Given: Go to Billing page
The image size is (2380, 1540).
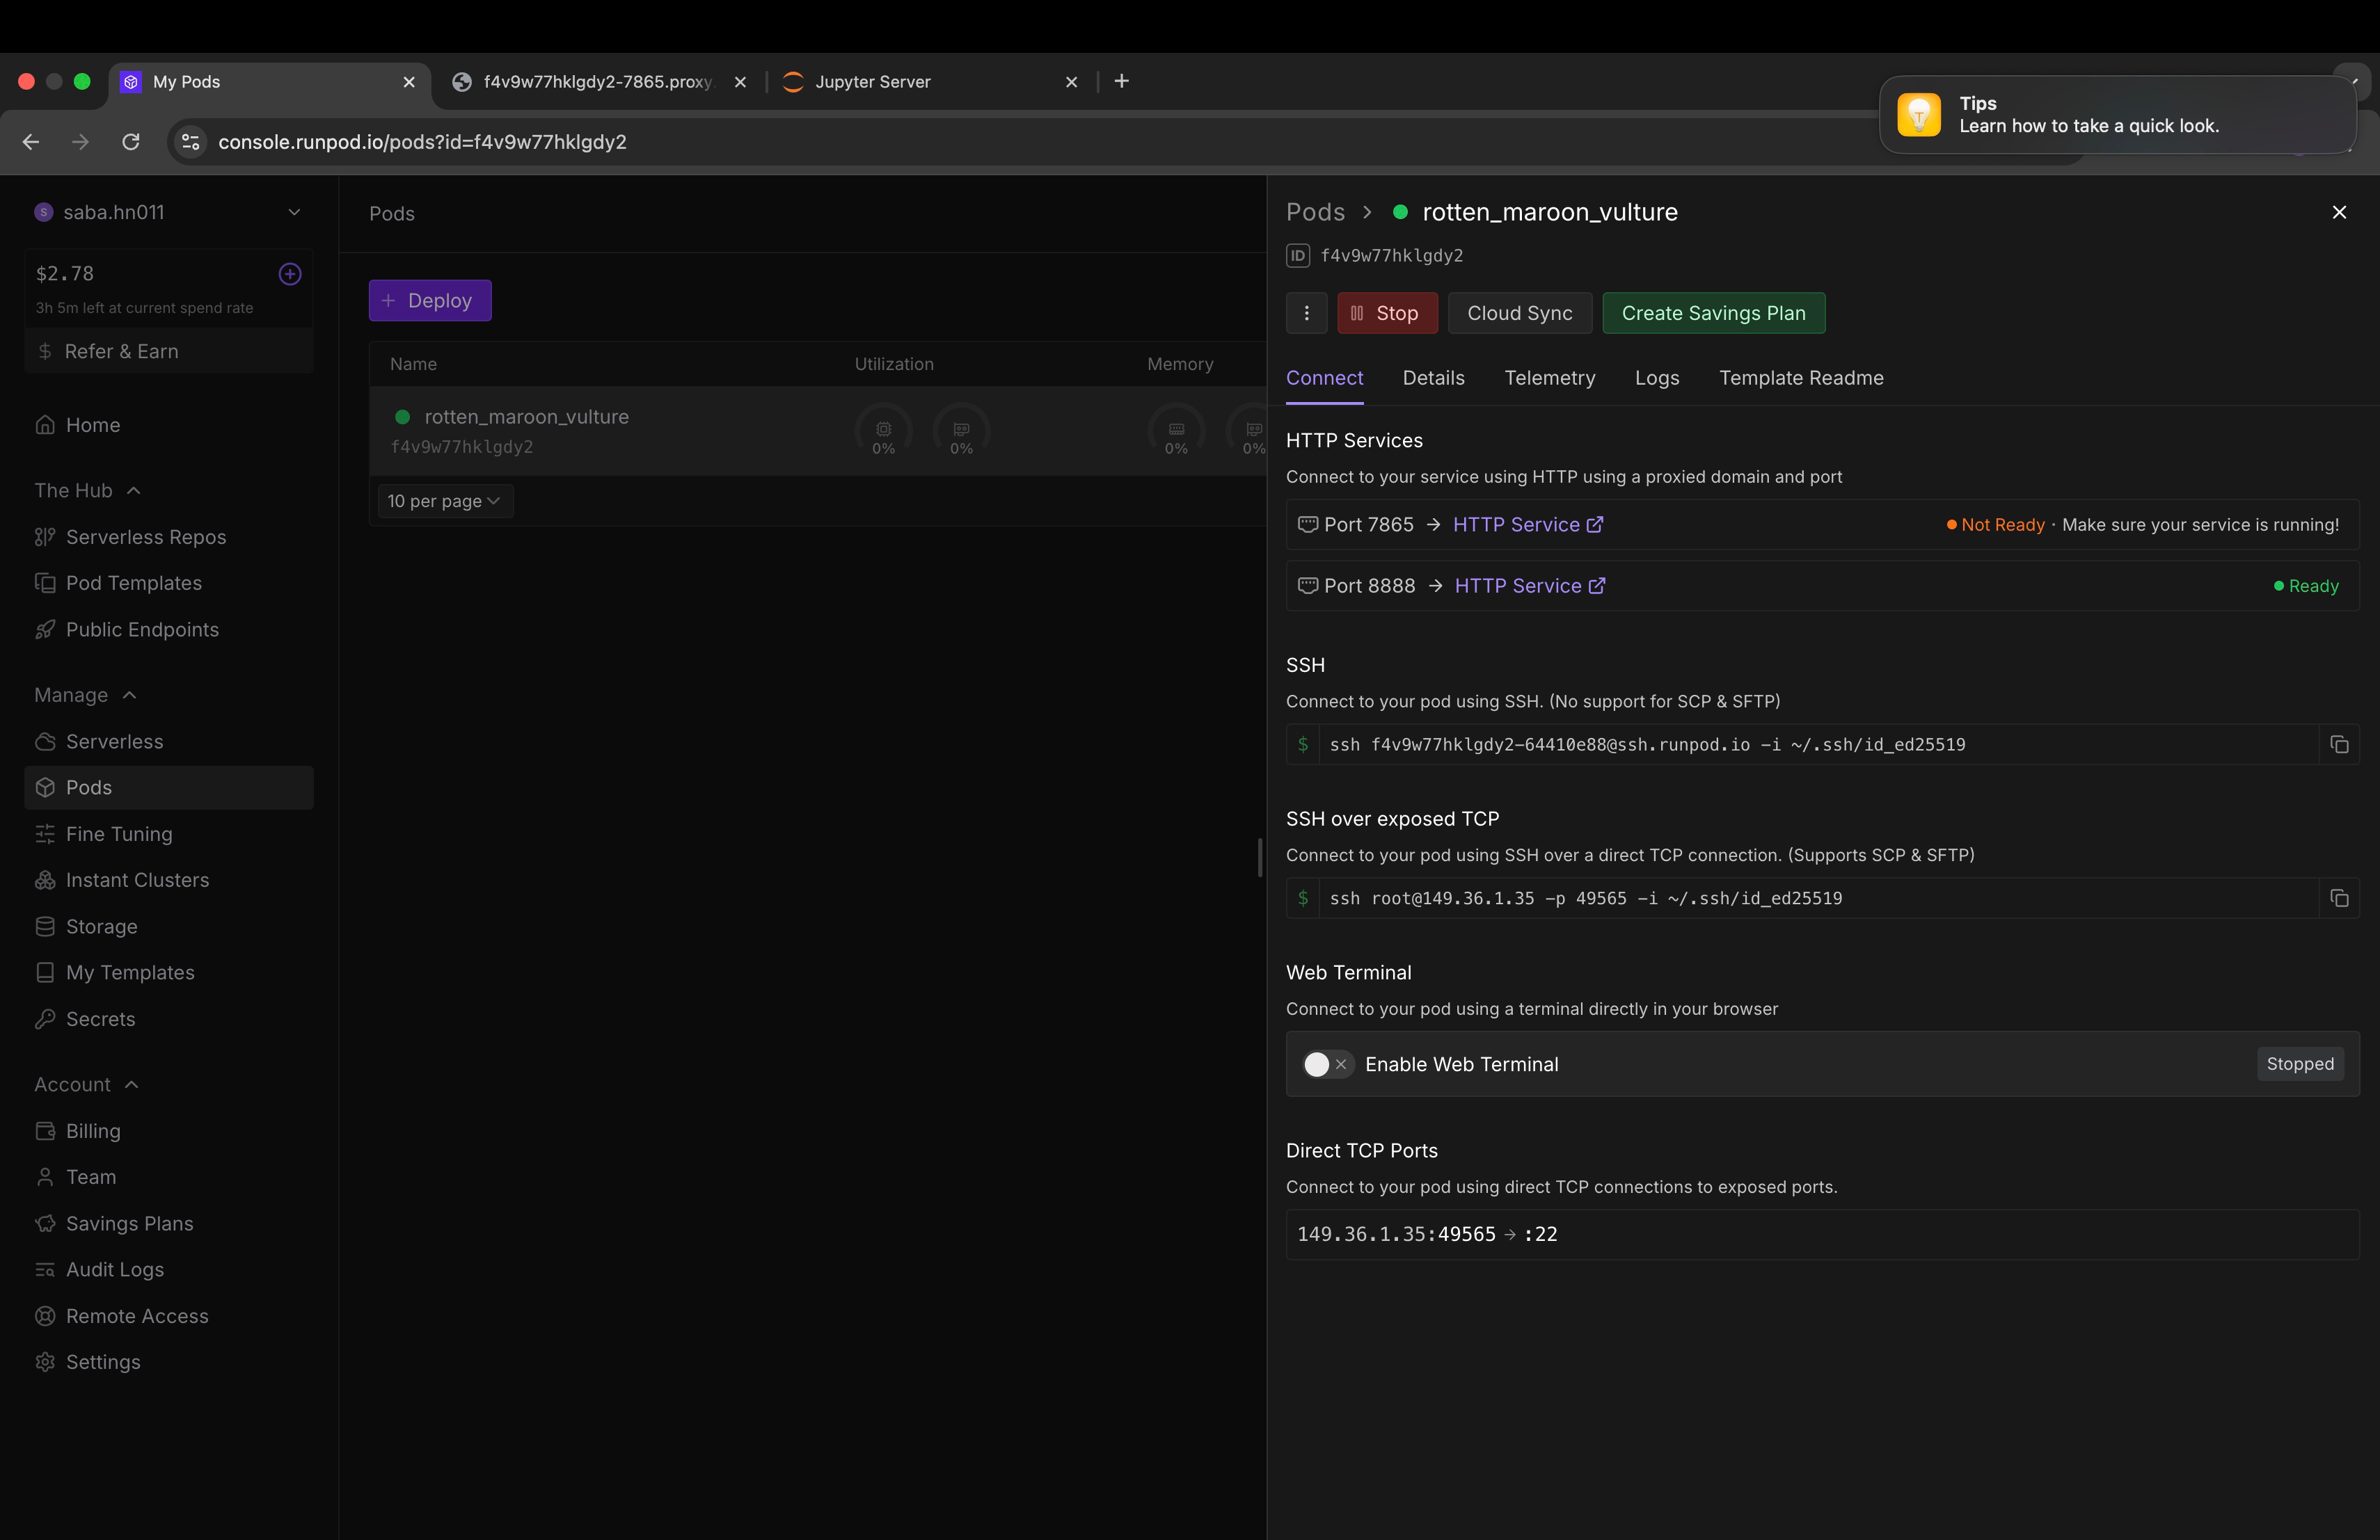Looking at the screenshot, I should [93, 1130].
